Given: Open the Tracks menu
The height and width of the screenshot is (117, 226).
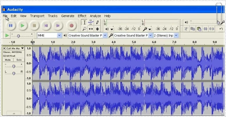Looking at the screenshot, I should coord(53,16).
